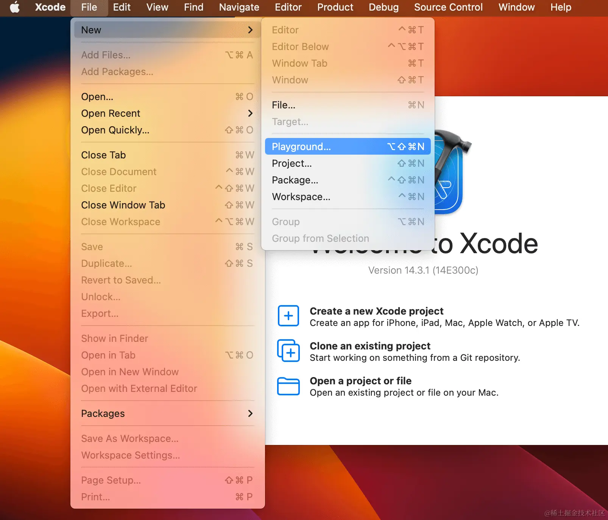Expand the Packages submenu arrow

tap(250, 413)
